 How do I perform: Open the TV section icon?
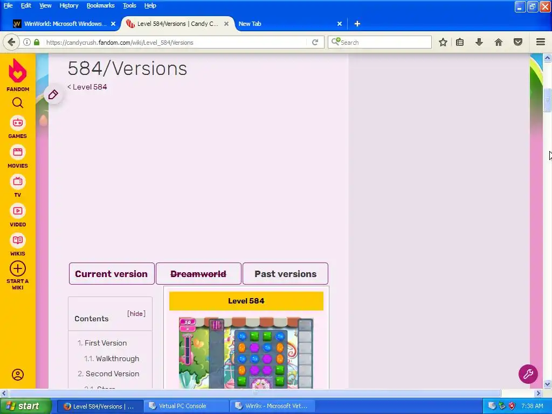pos(18,182)
